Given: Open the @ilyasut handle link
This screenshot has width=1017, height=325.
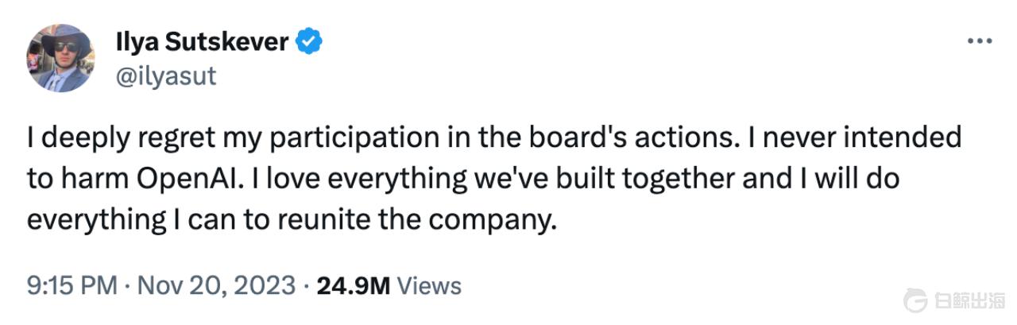Looking at the screenshot, I should click(165, 77).
